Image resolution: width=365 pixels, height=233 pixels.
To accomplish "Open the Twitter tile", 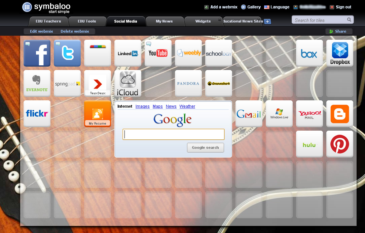I will click(x=67, y=53).
